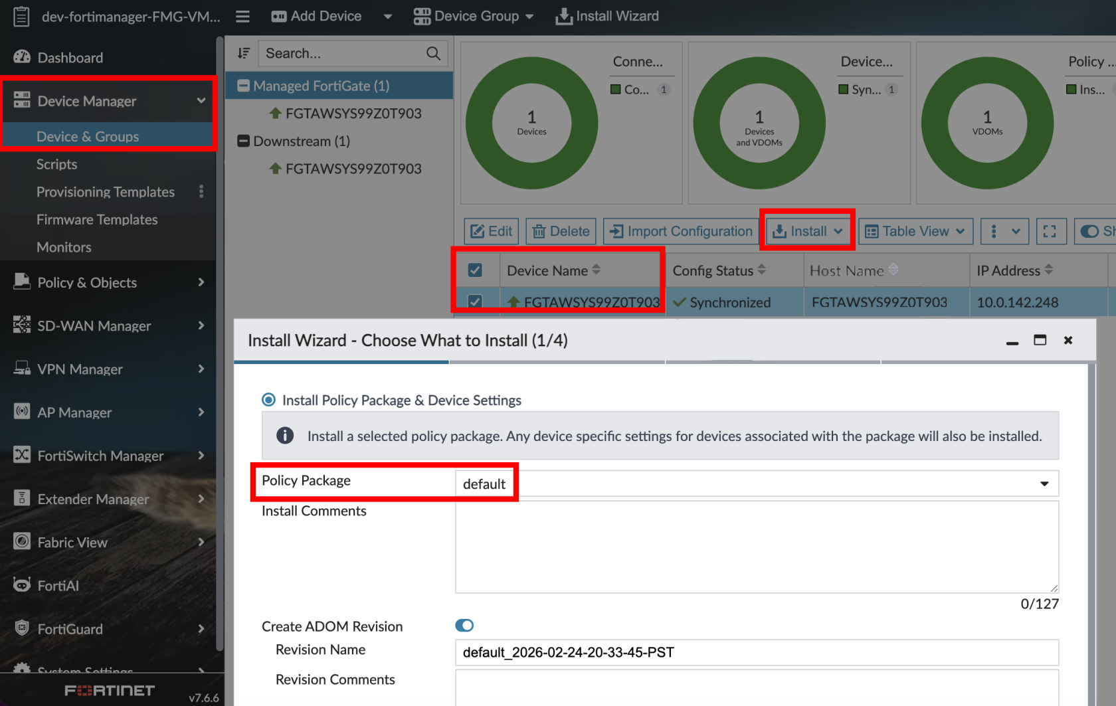Open the Scripts menu item

[56, 164]
